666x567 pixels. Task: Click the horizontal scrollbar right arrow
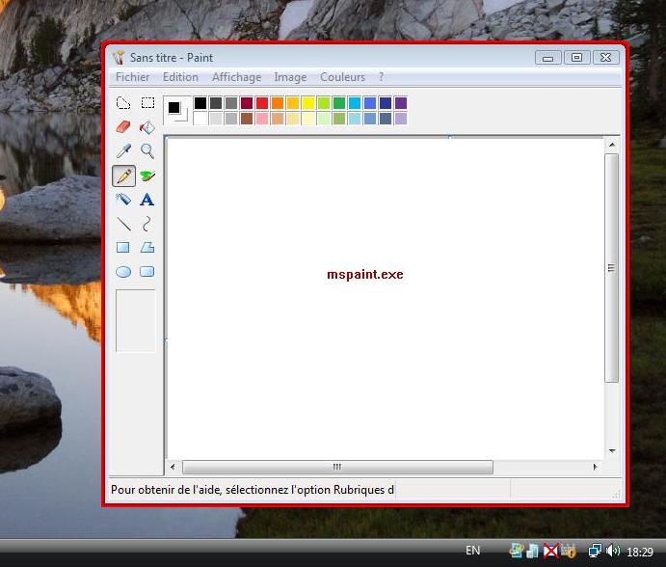click(595, 467)
